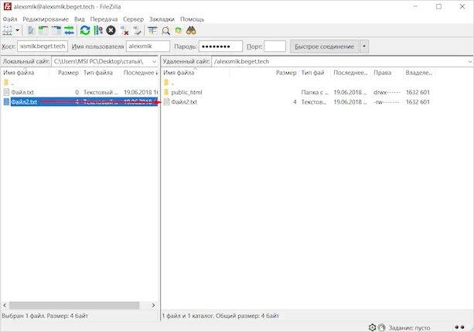Viewport: 474px width, 332px height.
Task: Click the queue status gear icon
Action: (x=372, y=327)
